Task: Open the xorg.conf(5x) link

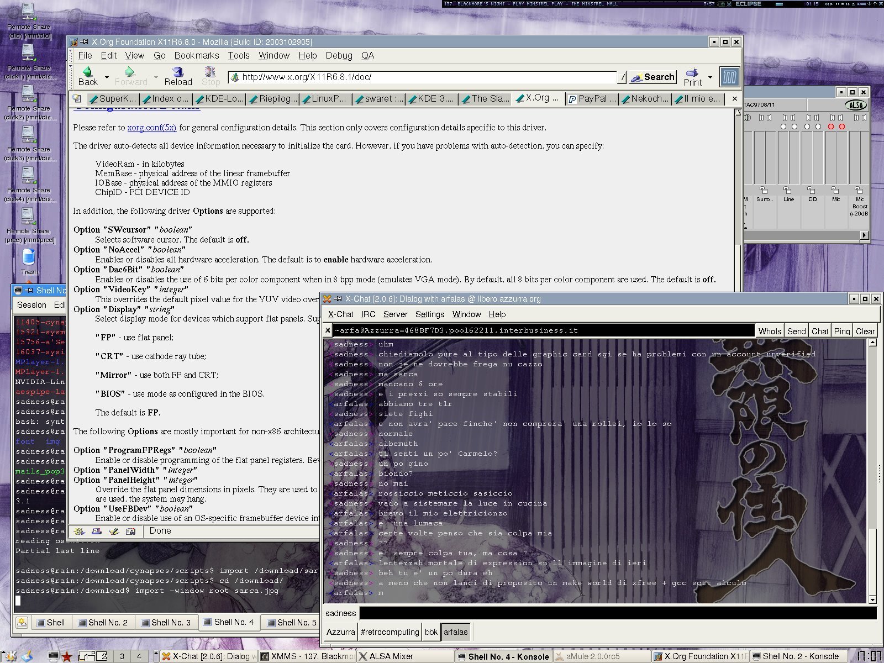Action: coord(151,128)
